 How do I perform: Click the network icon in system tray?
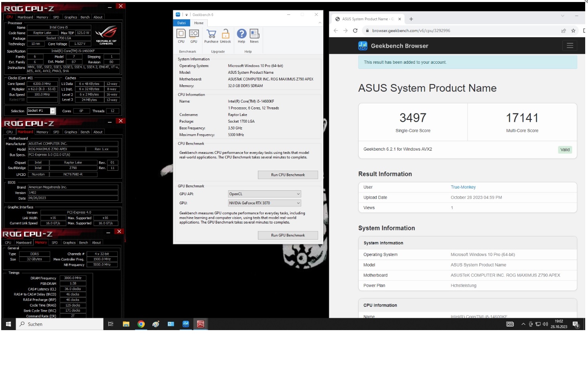(x=538, y=324)
